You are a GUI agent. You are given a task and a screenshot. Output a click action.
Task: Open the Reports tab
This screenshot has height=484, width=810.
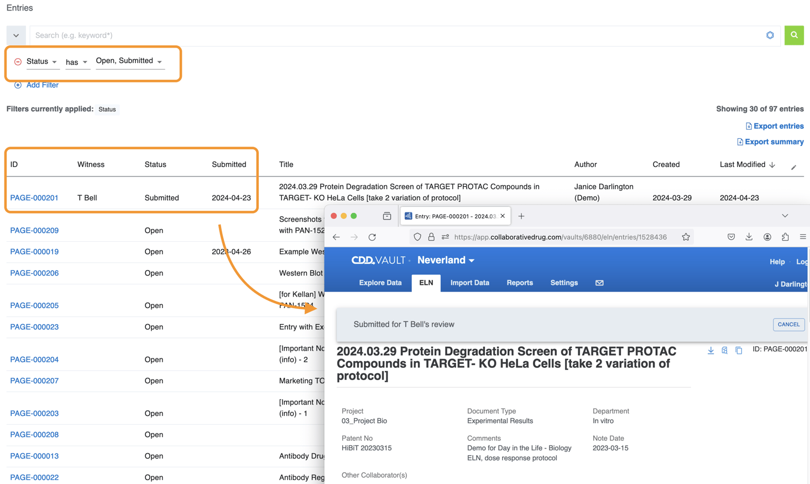(519, 283)
